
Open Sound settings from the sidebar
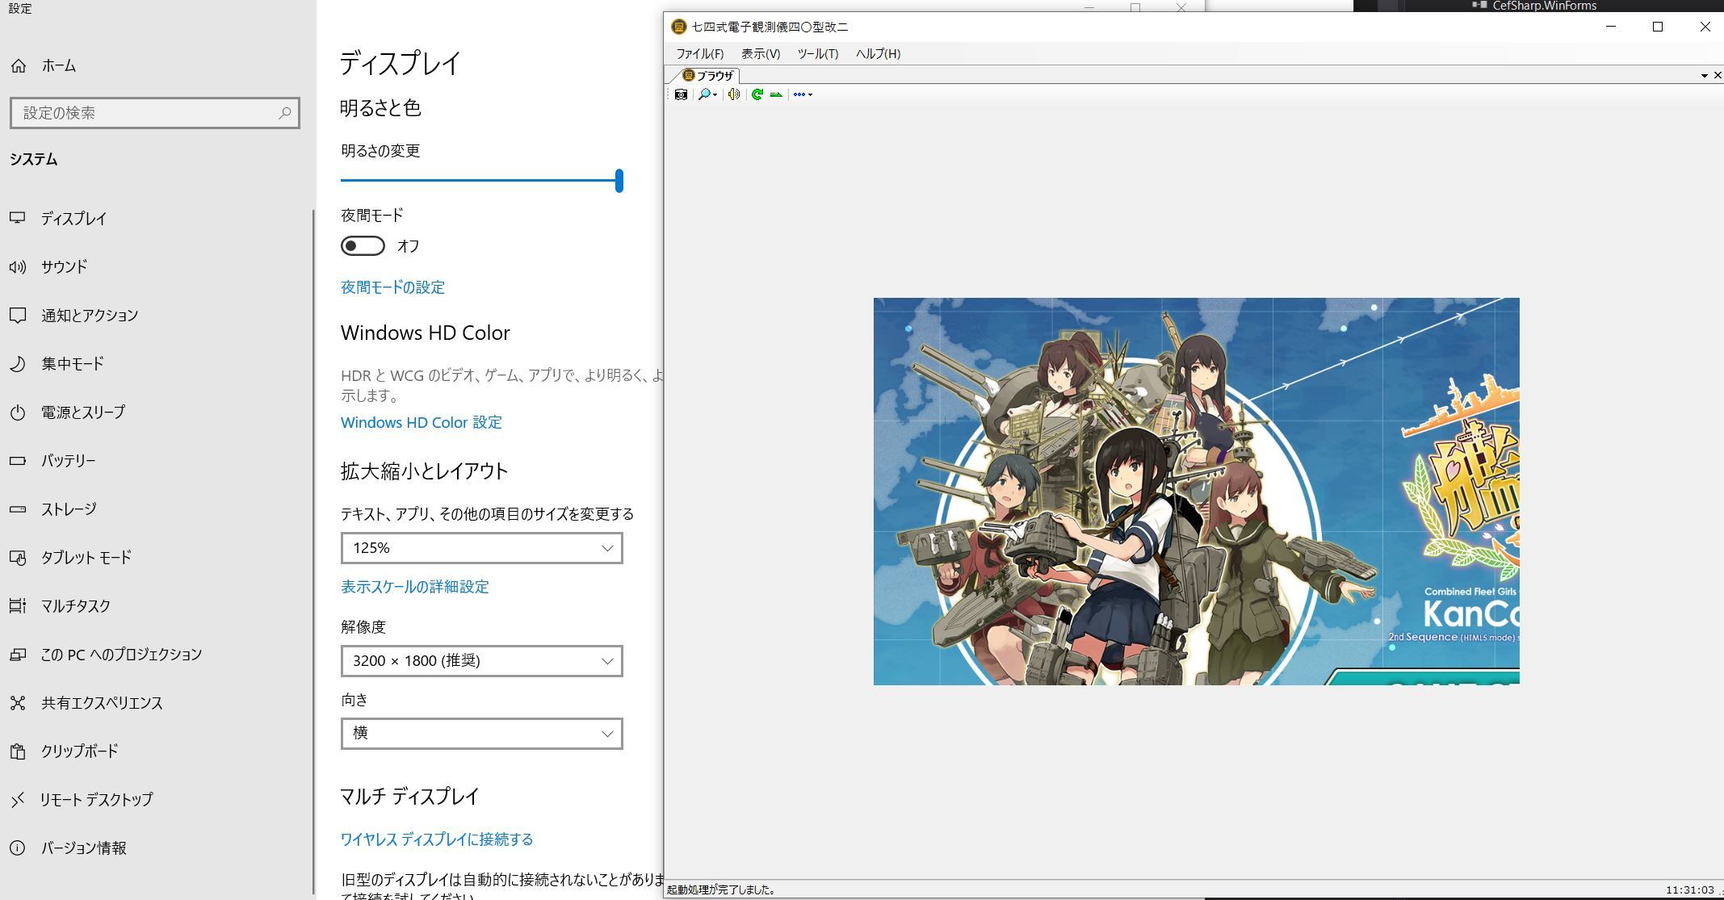(64, 266)
